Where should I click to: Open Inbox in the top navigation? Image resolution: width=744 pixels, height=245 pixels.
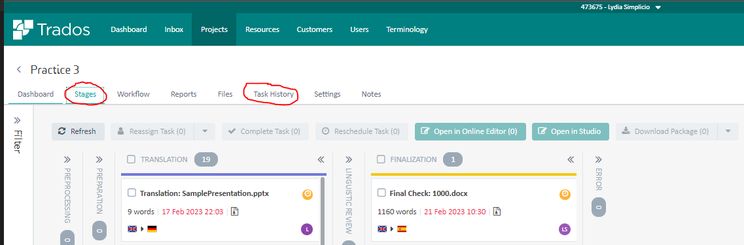click(173, 29)
